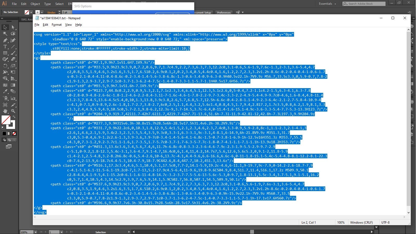The image size is (416, 234).
Task: Select the Direct Selection tool
Action: (x=13, y=27)
